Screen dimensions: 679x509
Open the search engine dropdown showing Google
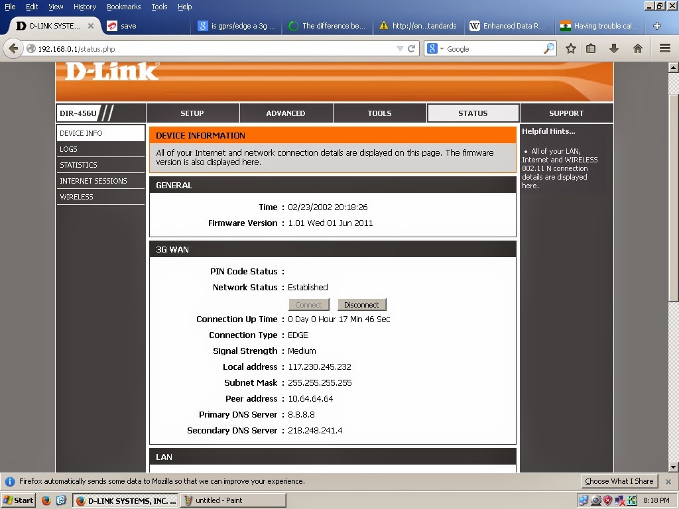point(436,48)
